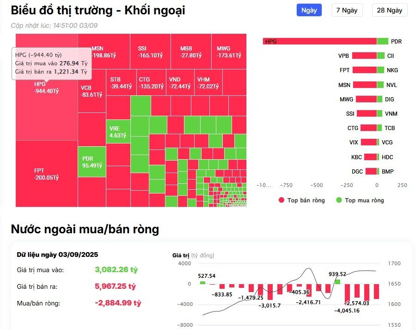Open the 28 Ngày view

tap(390, 10)
